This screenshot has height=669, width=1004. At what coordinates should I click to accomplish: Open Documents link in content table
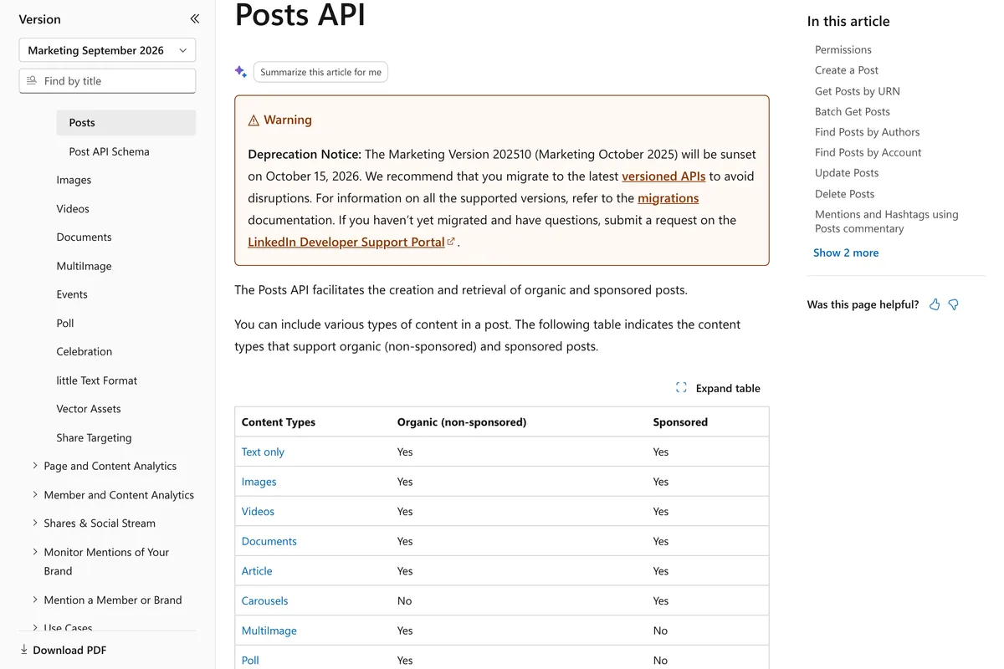269,541
